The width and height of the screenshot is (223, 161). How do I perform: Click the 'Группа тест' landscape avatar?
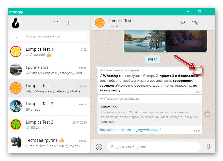click(x=16, y=70)
